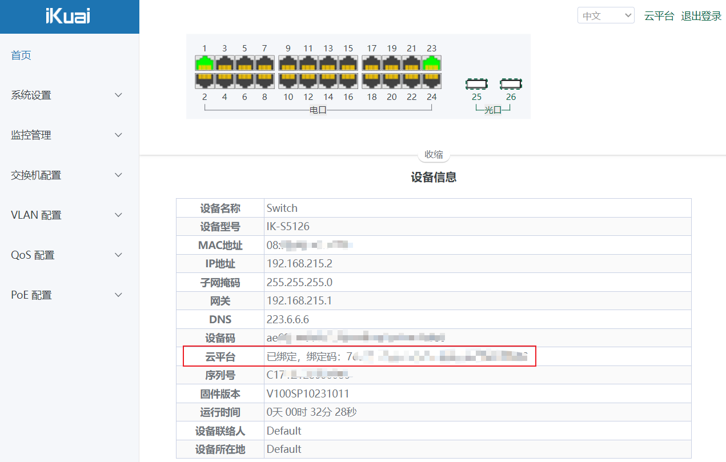Click DNS value 223.6.6.6
The height and width of the screenshot is (462, 726).
(x=287, y=319)
